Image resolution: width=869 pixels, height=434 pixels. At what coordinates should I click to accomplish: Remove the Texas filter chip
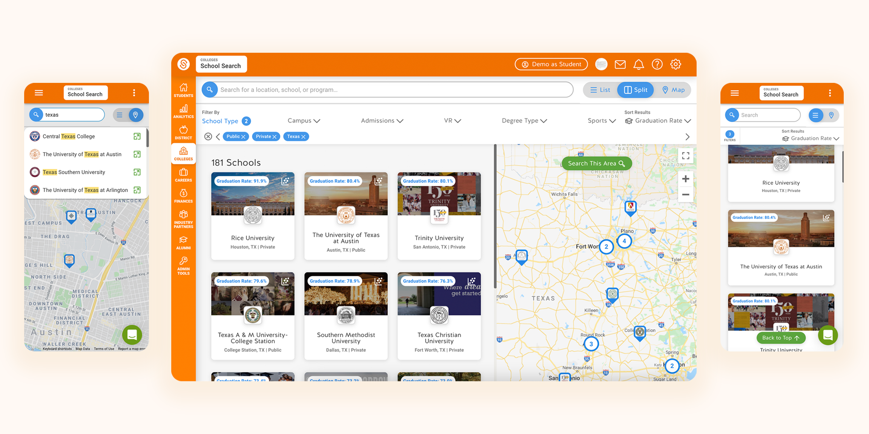303,137
